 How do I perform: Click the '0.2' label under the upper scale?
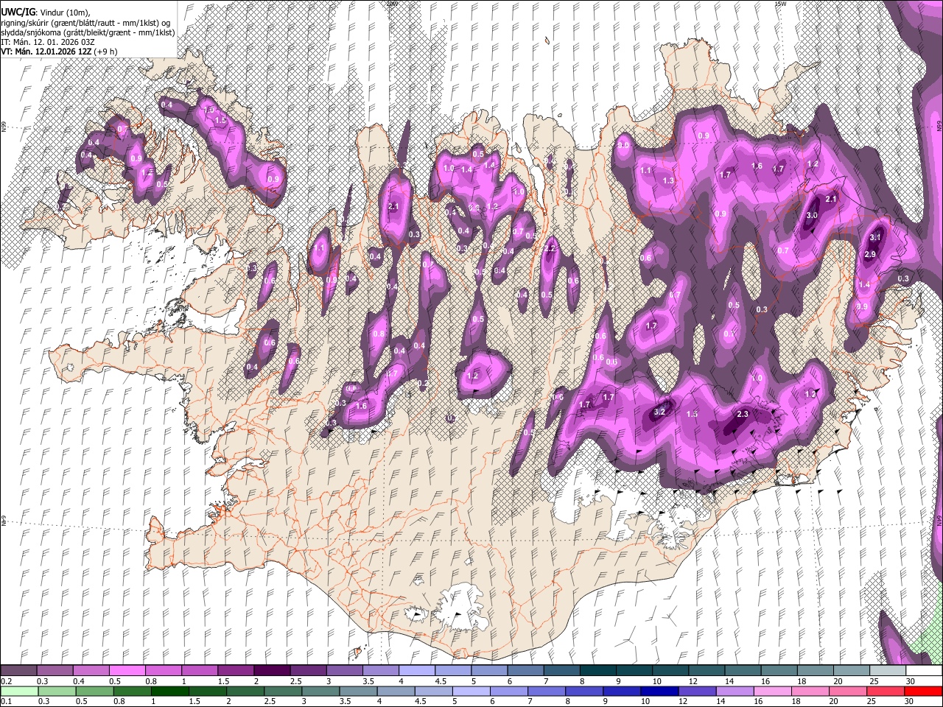pos(7,681)
